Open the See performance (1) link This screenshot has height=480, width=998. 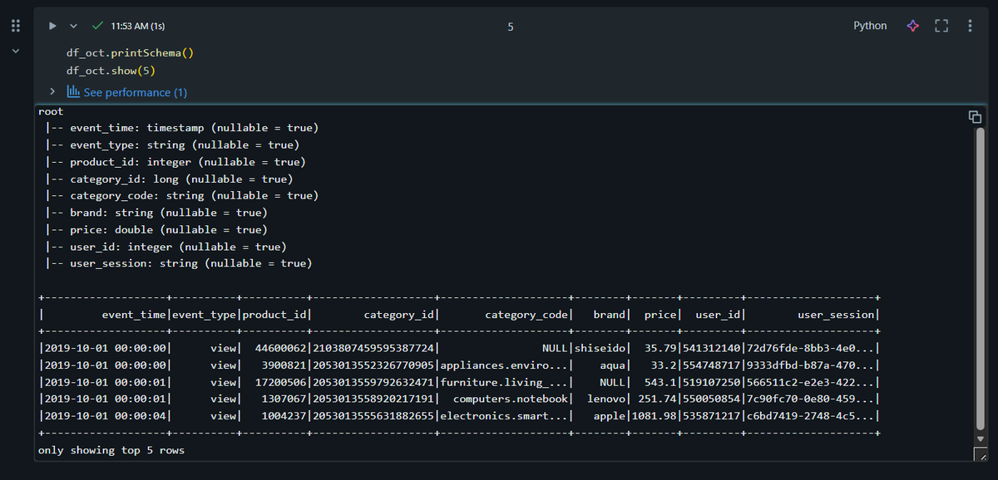(136, 92)
